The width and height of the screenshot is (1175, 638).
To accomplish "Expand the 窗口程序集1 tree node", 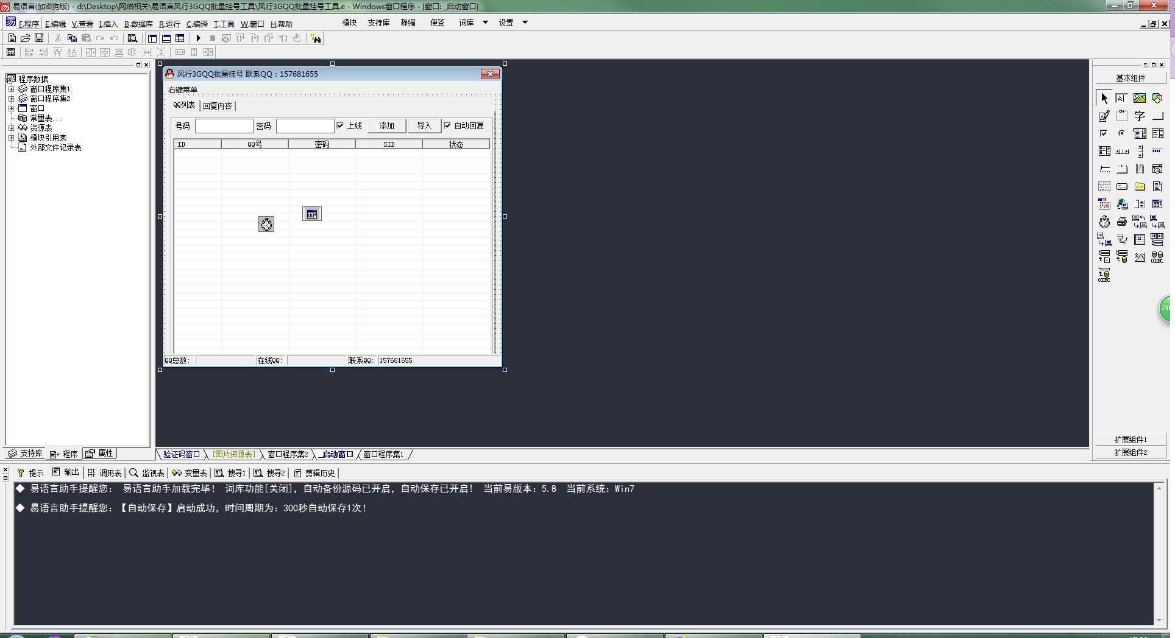I will tap(11, 89).
